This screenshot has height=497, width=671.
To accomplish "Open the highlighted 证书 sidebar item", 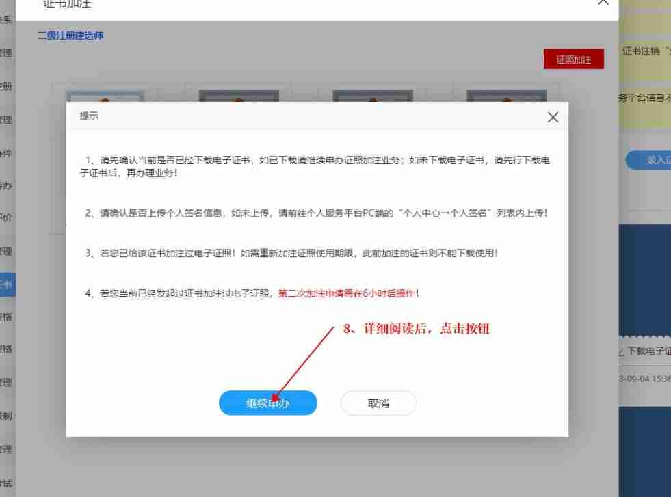I will pos(7,284).
